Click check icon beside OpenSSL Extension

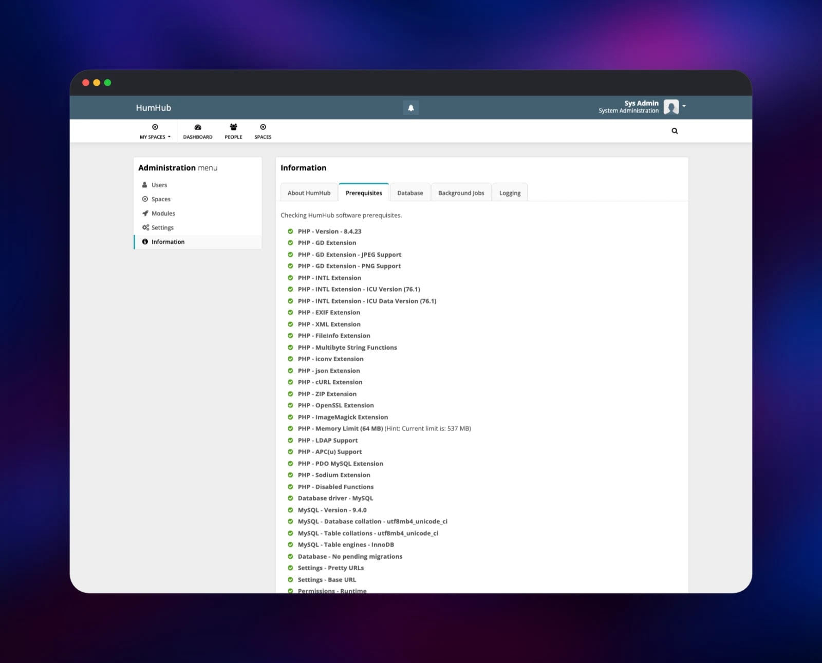click(290, 406)
